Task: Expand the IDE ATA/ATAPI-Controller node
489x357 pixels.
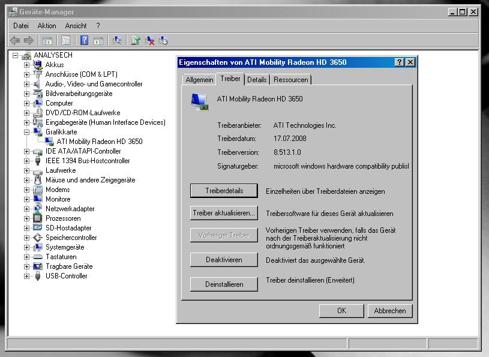Action: 27,152
